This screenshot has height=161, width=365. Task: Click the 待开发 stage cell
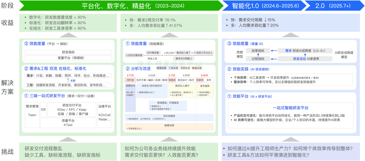coord(130,80)
